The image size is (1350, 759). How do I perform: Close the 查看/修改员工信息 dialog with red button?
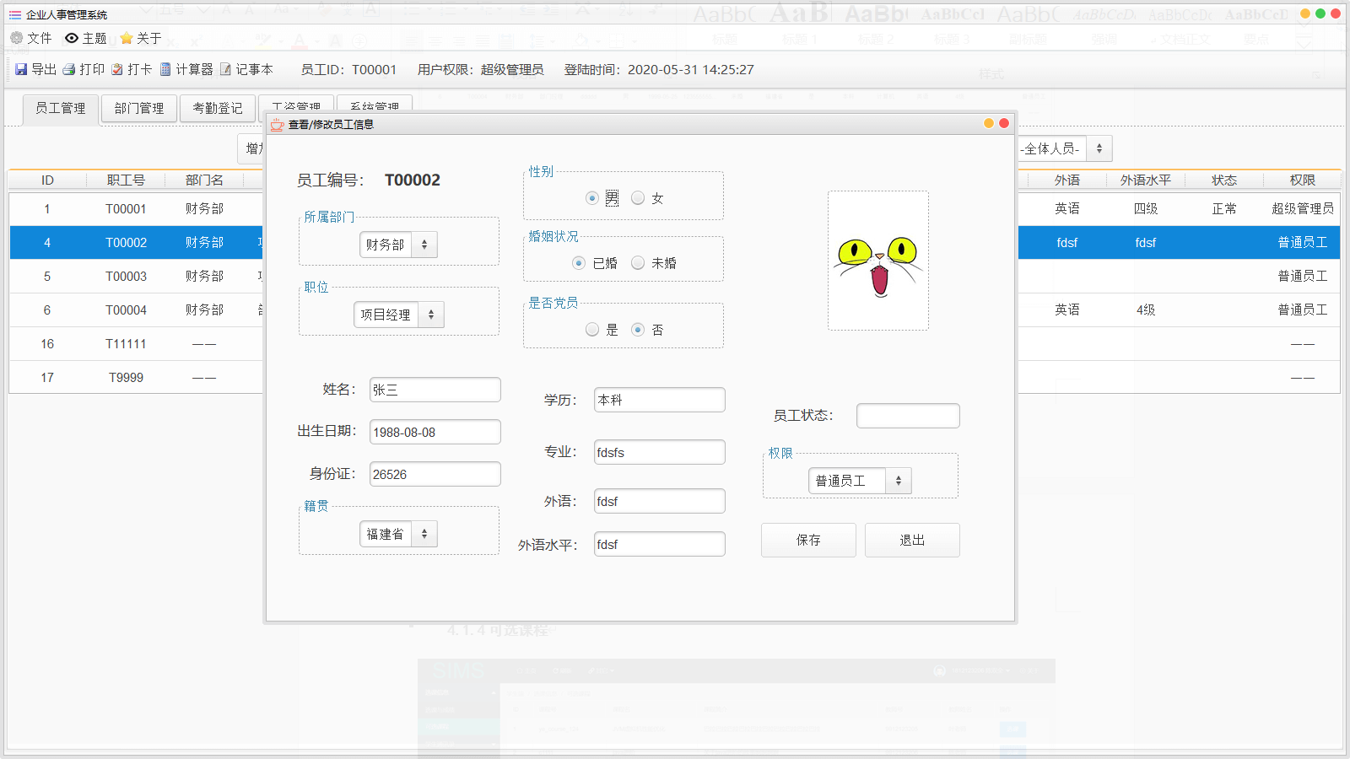coord(1004,123)
